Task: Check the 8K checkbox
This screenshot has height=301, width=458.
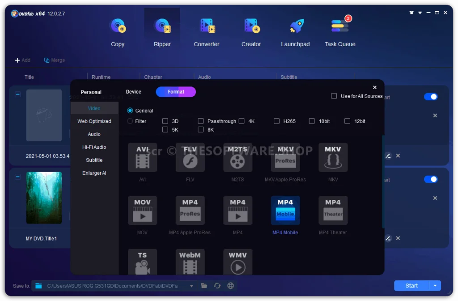Action: (x=201, y=129)
